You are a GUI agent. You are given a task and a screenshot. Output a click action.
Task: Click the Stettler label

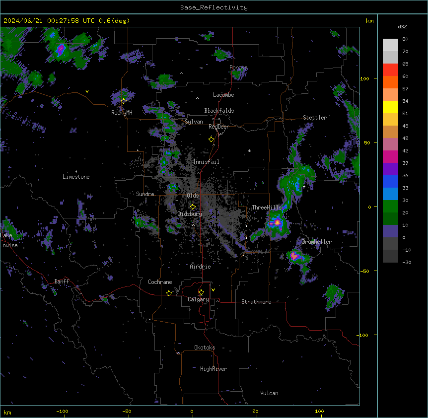tap(315, 118)
